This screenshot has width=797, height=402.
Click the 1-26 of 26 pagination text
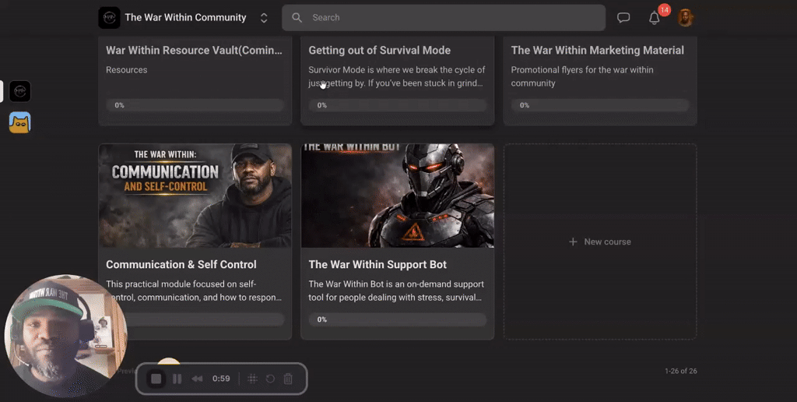pos(680,371)
